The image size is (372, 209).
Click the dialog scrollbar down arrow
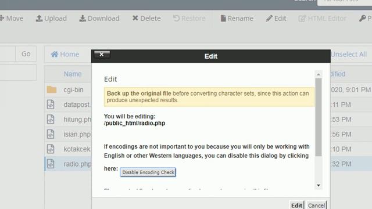pos(319,185)
